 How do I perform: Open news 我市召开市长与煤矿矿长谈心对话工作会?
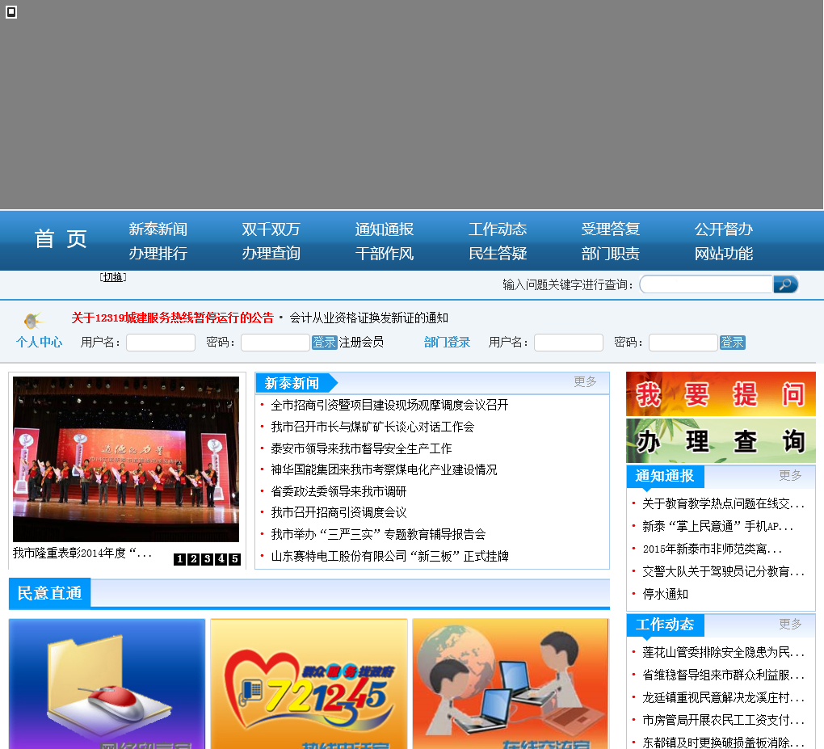pos(372,427)
